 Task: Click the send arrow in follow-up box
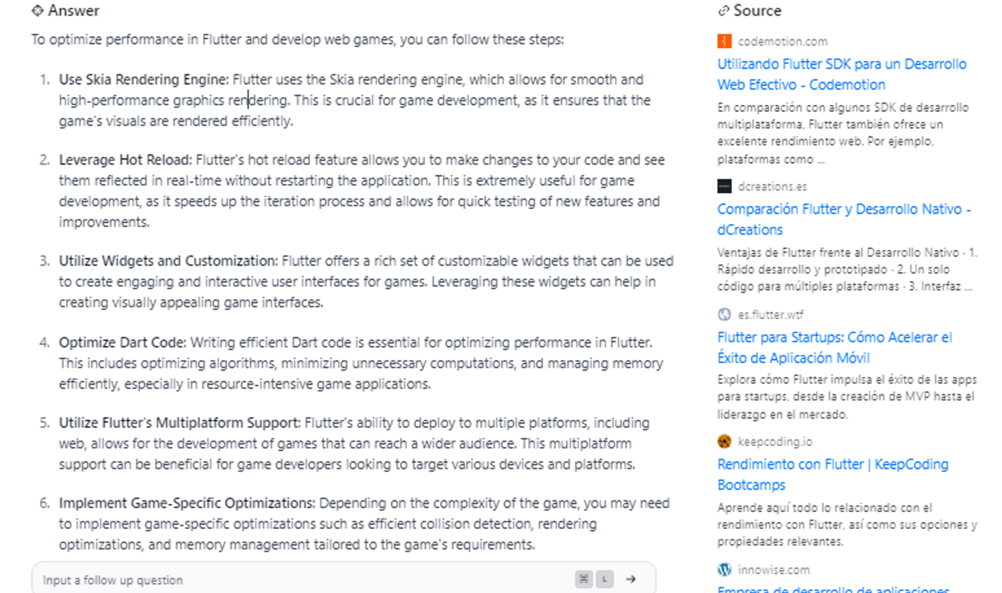click(x=631, y=579)
